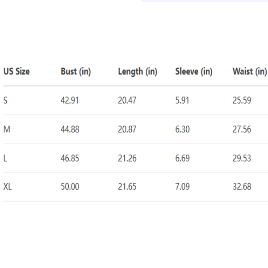Click the M size row label
The image size is (268, 268).
tap(6, 130)
